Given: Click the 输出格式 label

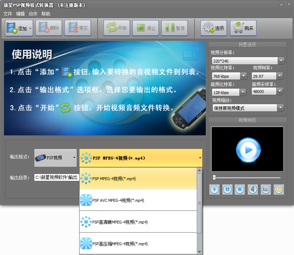Looking at the screenshot, I should point(20,157).
